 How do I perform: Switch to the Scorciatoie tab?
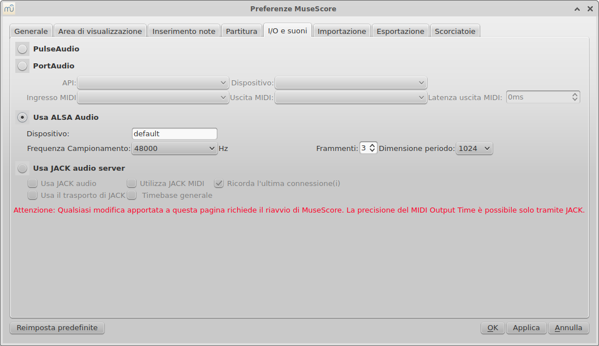pos(455,31)
